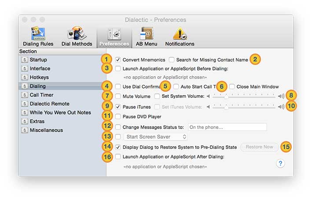Open the AB Menu toolbar icon
312x199 pixels.
pyautogui.click(x=146, y=33)
